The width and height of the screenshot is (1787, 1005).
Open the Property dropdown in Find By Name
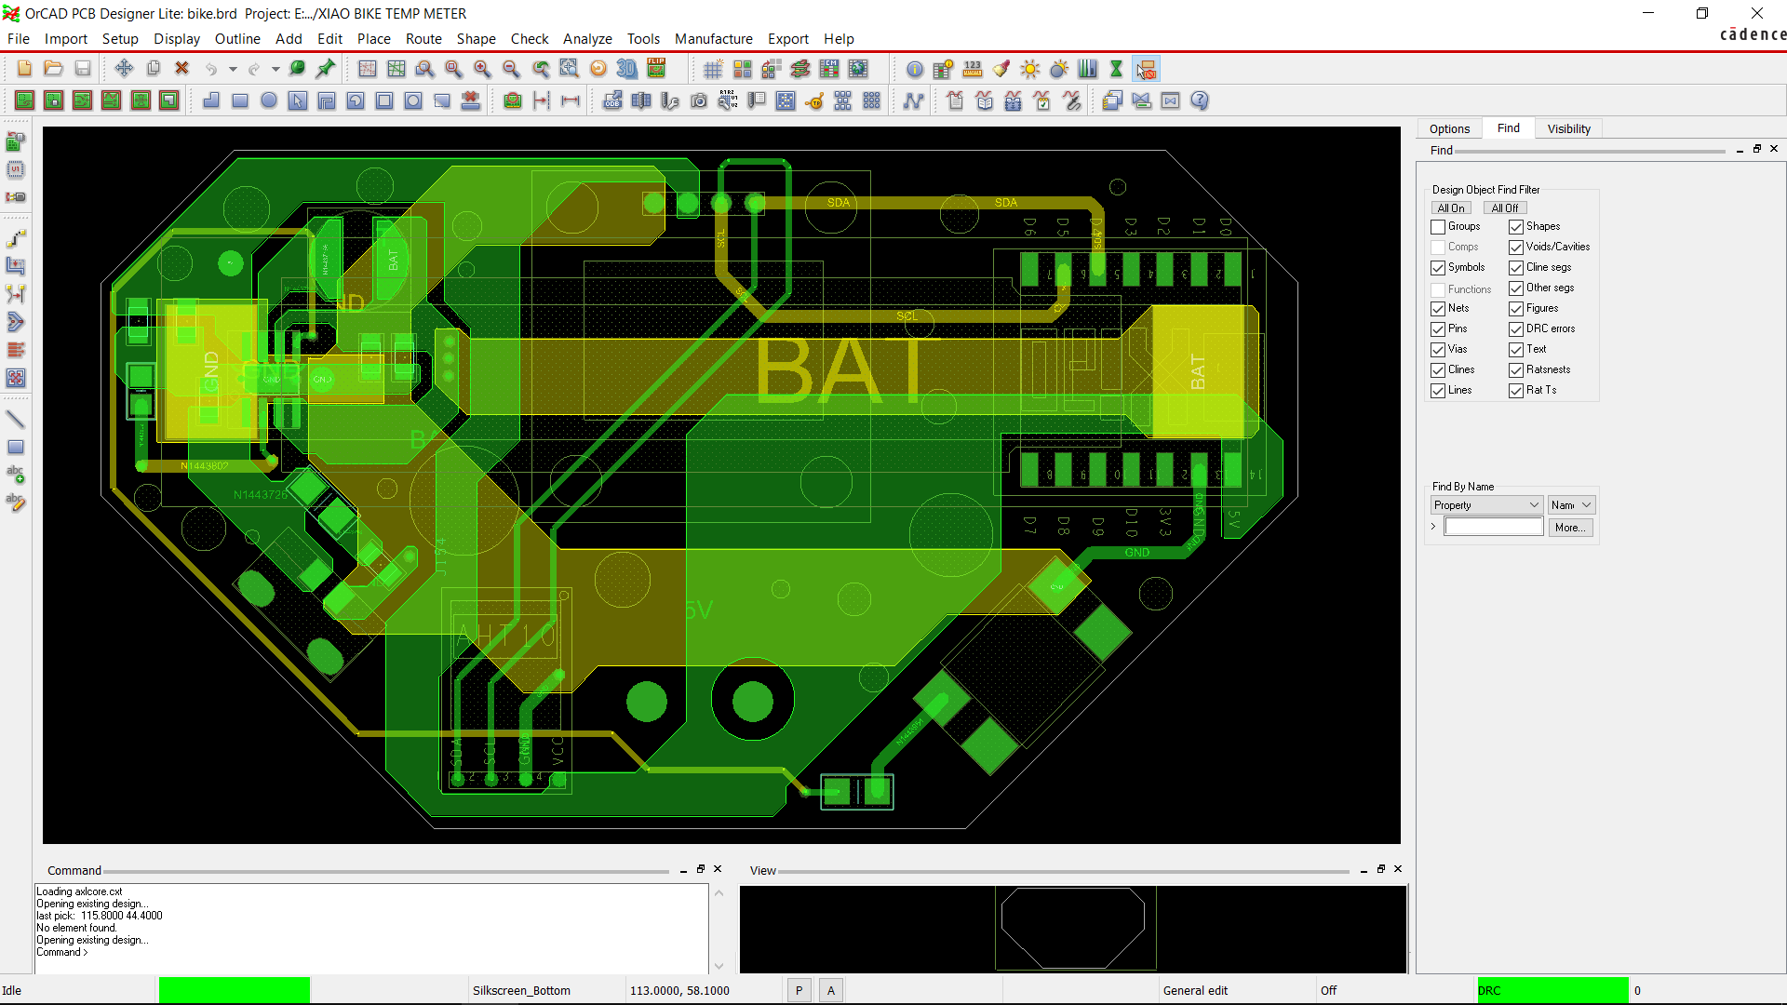[1486, 505]
